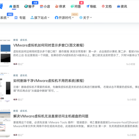Click 教程 tag above VMware多窗口 article
The image size is (139, 139).
pyautogui.click(x=16, y=40)
